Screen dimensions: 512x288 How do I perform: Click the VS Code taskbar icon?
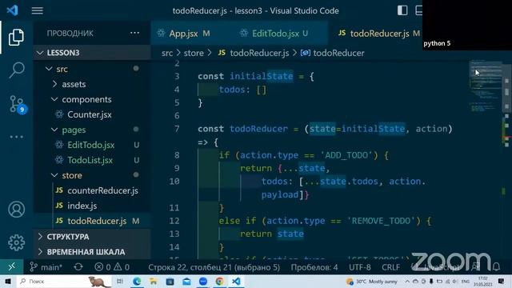[x=236, y=281]
